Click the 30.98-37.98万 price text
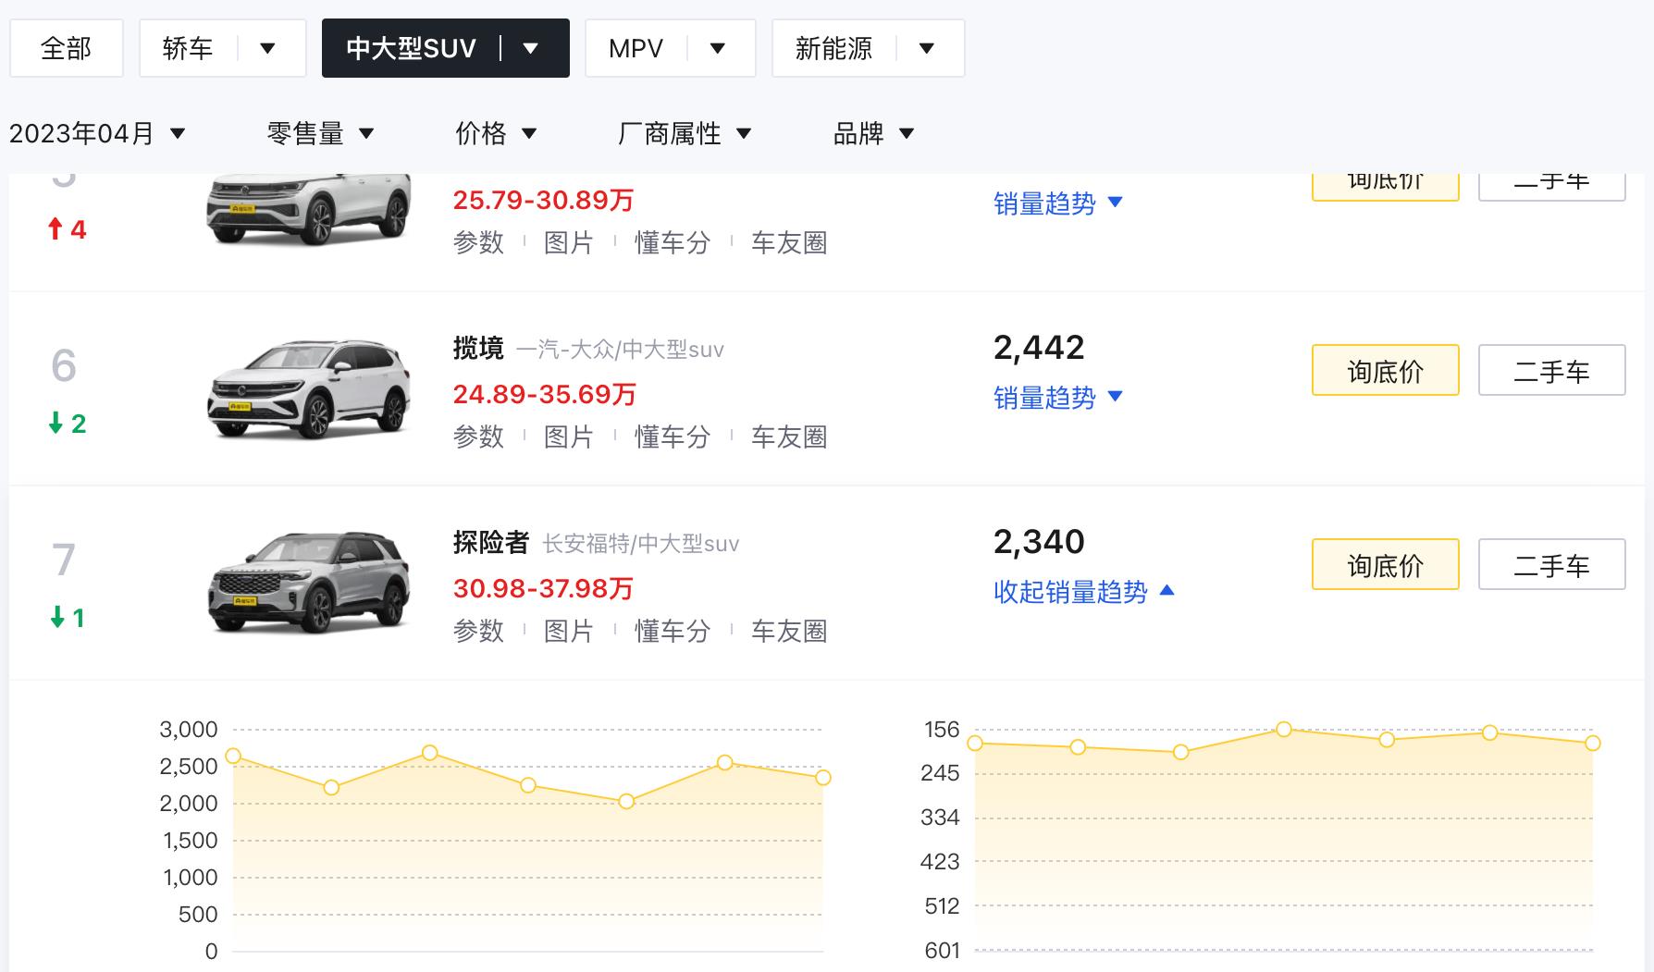Screen dimensions: 1654x972 click(x=543, y=589)
